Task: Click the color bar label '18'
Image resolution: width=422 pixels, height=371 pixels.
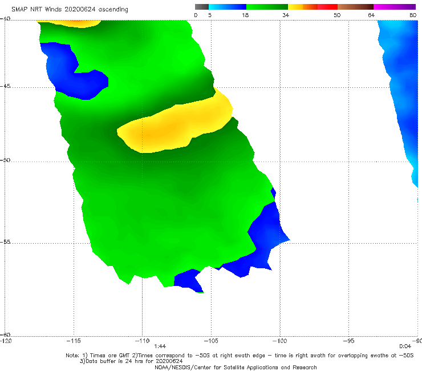Action: [x=245, y=15]
